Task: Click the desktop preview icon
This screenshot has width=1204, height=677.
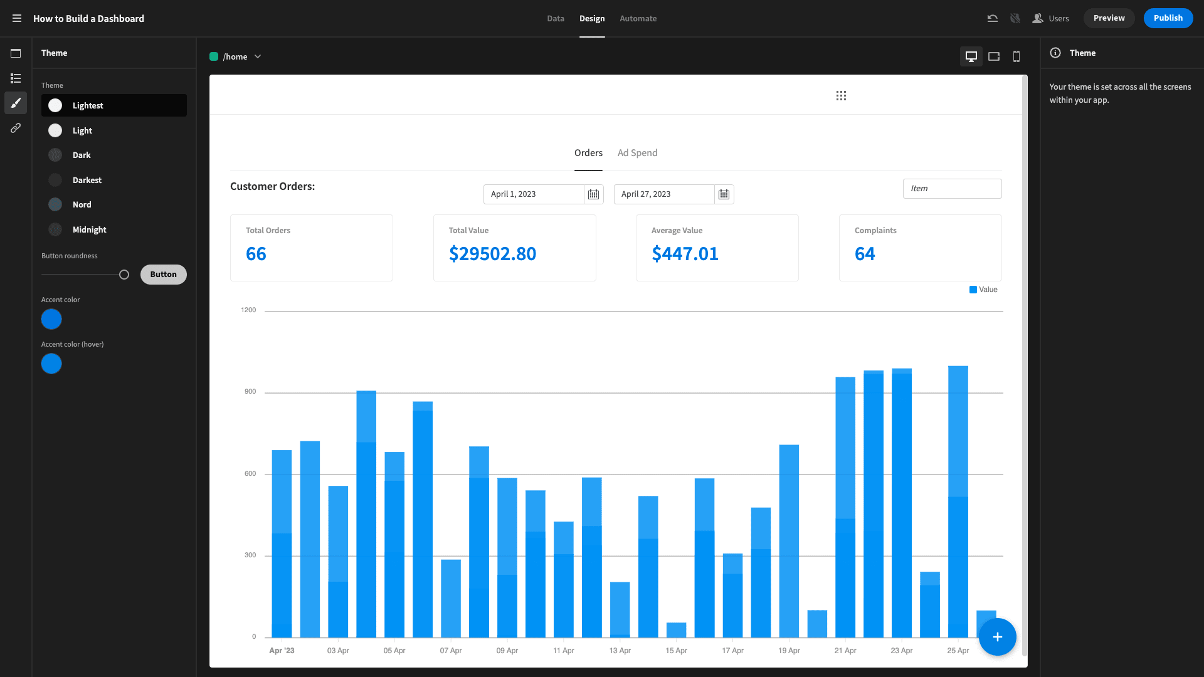Action: point(971,56)
